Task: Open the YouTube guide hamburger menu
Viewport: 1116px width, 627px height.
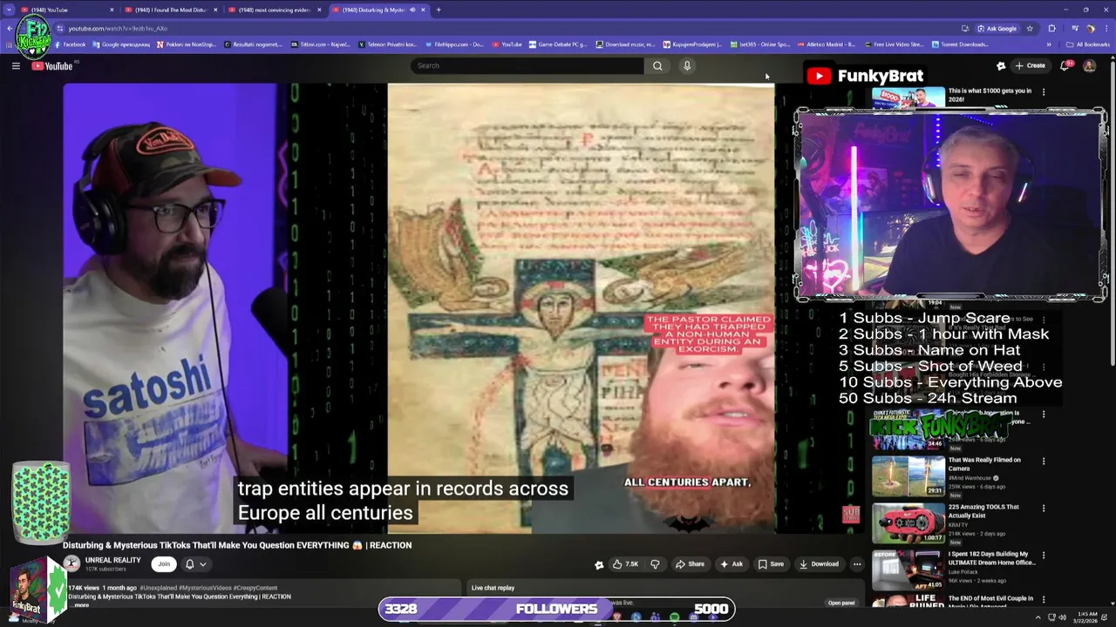Action: (16, 65)
